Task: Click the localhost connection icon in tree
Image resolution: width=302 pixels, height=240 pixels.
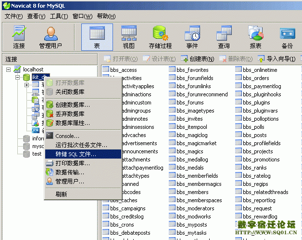Action: pos(17,69)
